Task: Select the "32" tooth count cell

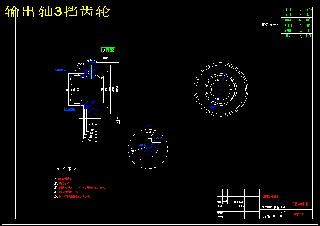Action: [x=309, y=15]
